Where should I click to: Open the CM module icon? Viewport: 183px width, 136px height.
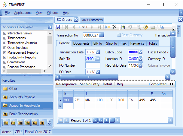click(x=13, y=123)
